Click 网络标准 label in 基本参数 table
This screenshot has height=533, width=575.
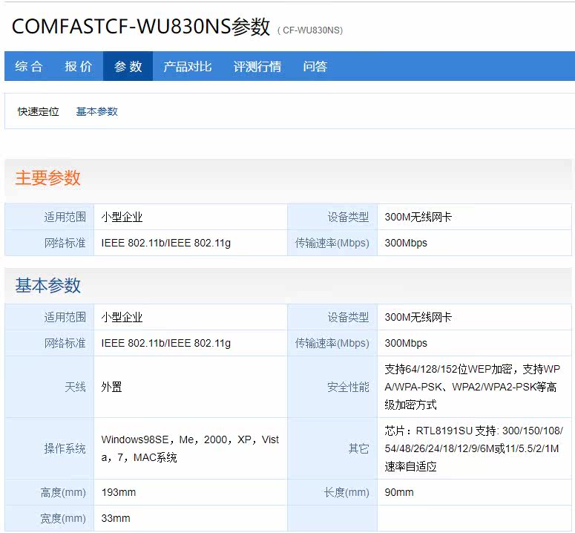point(65,343)
